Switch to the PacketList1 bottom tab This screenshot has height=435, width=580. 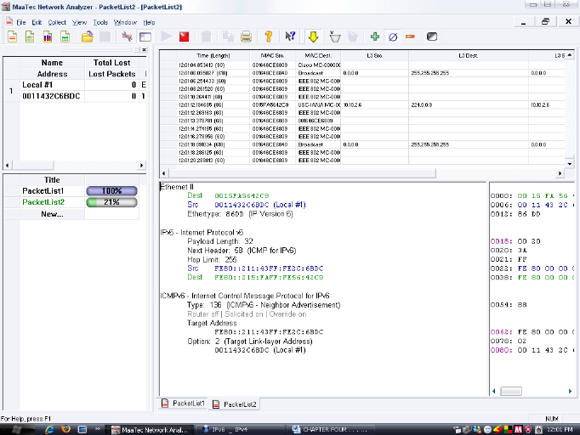tap(184, 404)
